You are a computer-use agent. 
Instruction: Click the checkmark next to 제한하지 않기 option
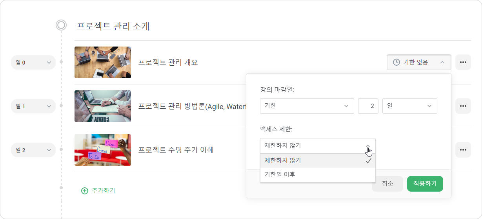[x=368, y=161]
